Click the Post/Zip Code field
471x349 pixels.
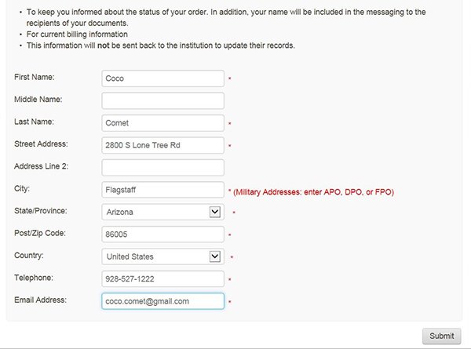[162, 234]
